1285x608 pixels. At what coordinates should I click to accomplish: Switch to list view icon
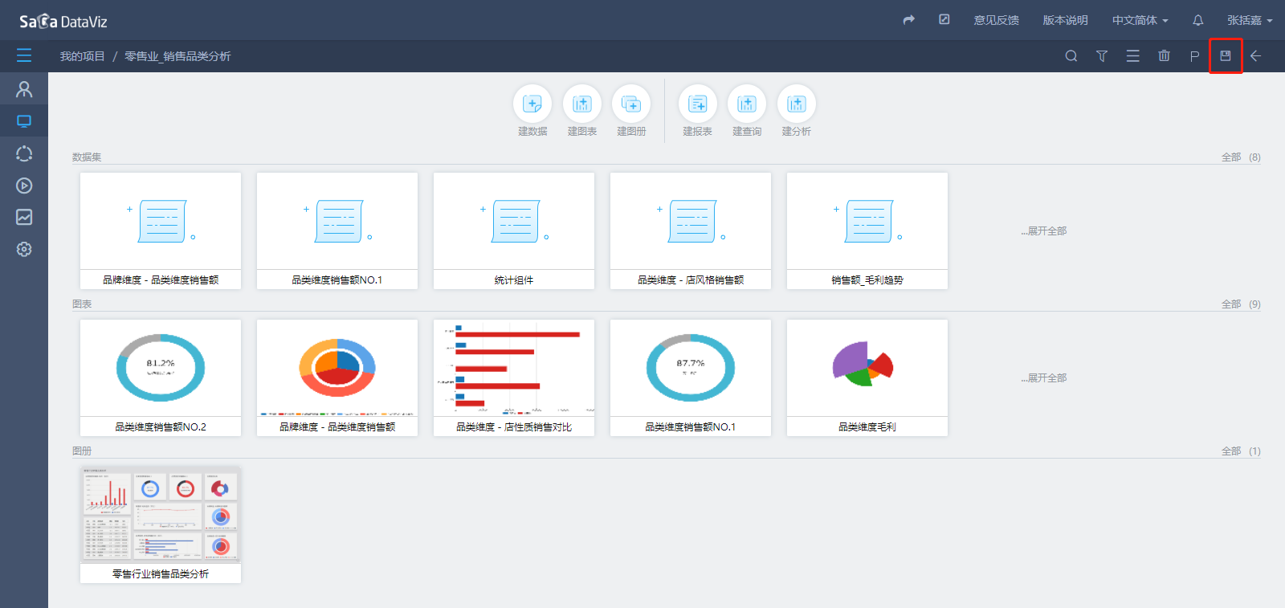(1133, 56)
